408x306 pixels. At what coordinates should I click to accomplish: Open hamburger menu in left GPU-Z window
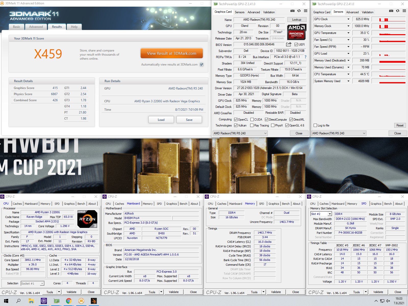coord(305,11)
